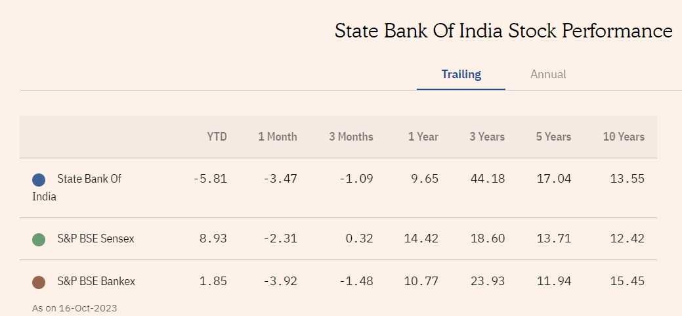The image size is (682, 316).
Task: Open the Annual performance tab
Action: click(548, 74)
